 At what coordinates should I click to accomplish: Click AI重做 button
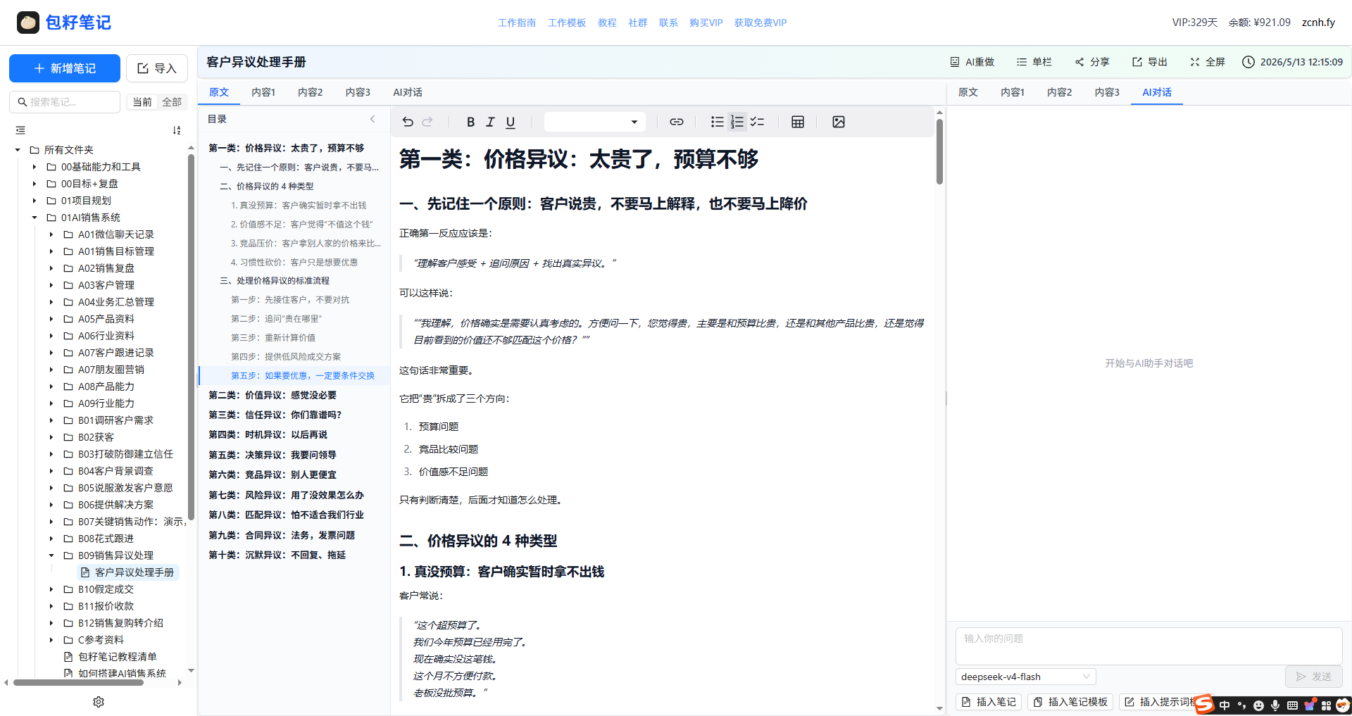click(x=972, y=62)
